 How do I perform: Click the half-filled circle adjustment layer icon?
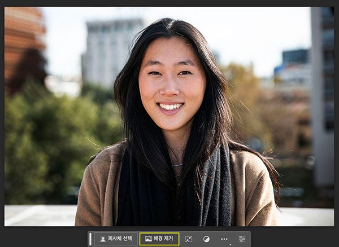coord(206,239)
